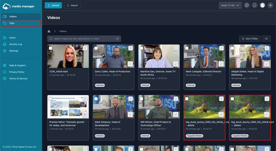Open the Sort / Filter options
Image resolution: width=276 pixels, height=151 pixels.
coord(250,39)
